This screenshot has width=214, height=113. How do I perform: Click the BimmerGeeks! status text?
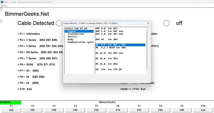click(107, 102)
